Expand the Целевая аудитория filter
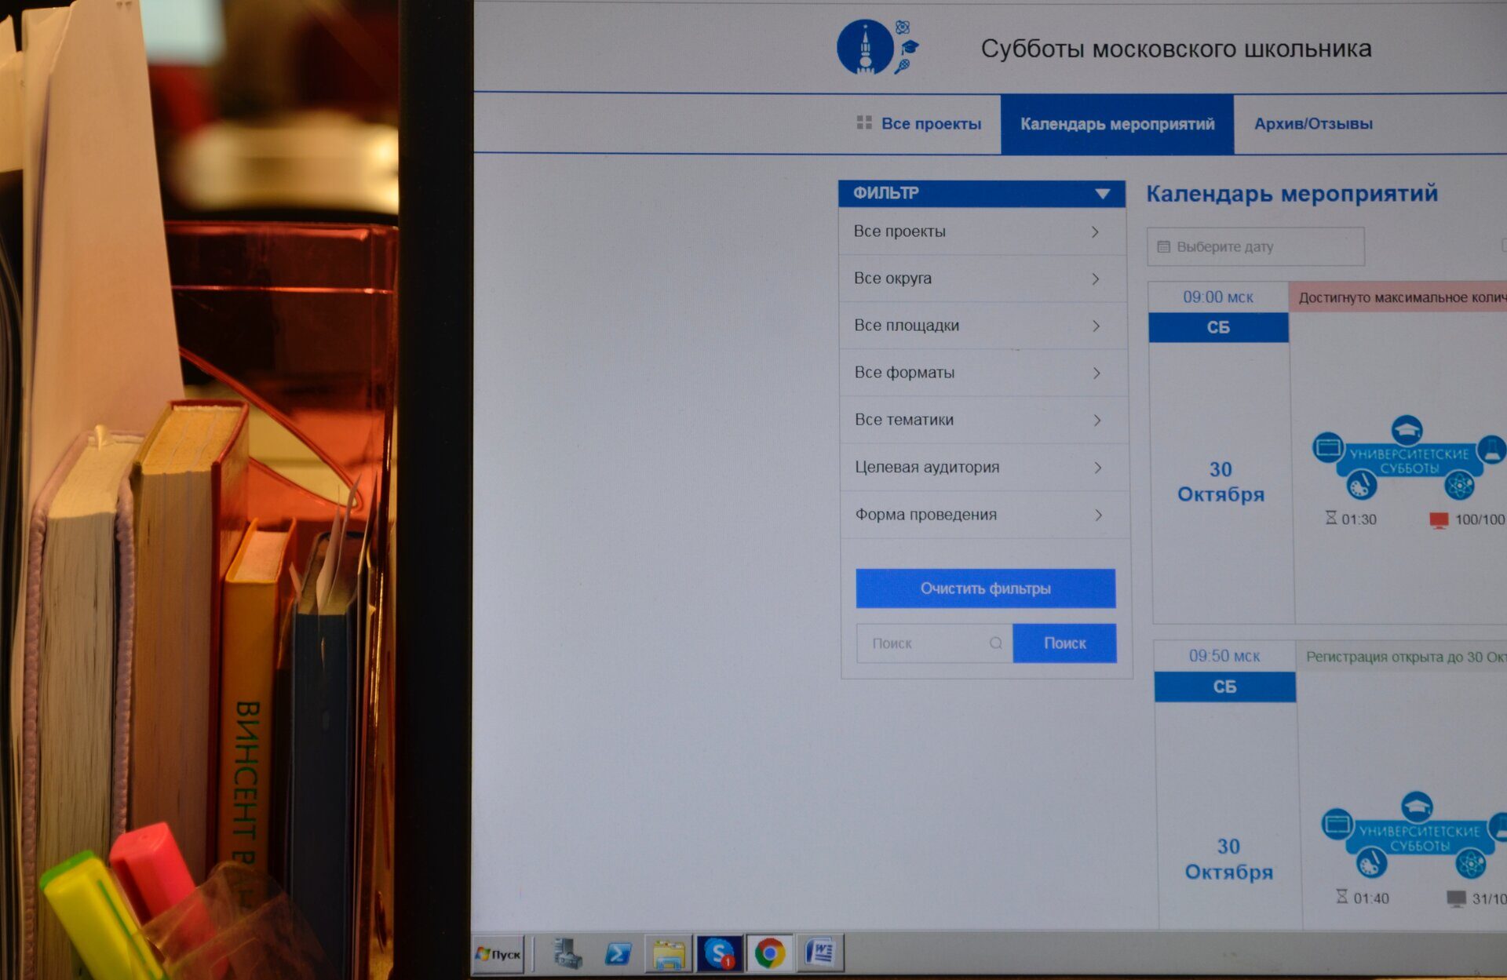 984,468
